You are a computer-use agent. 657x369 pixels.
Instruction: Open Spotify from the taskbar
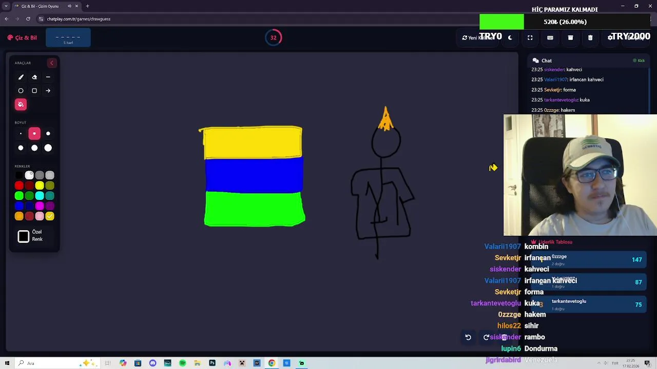(182, 363)
